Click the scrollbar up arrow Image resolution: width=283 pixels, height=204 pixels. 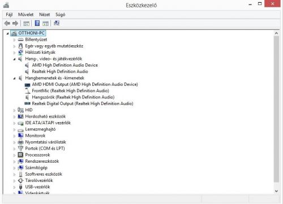pos(276,33)
